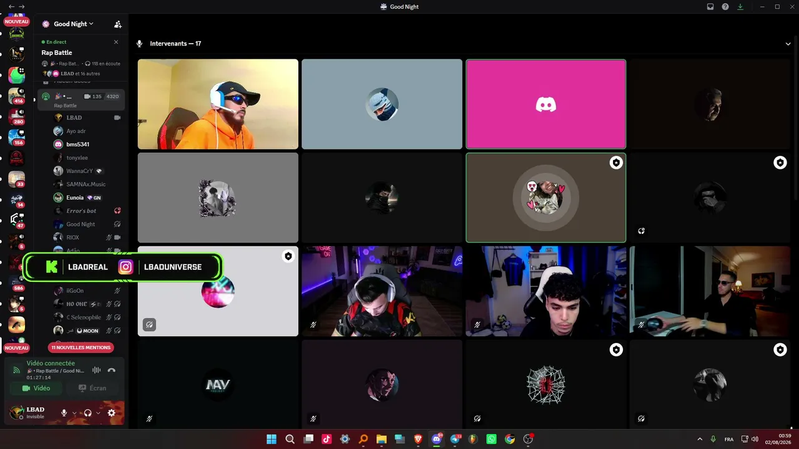Image resolution: width=799 pixels, height=449 pixels.
Task: Open Brave browser from the taskbar
Action: pyautogui.click(x=418, y=439)
